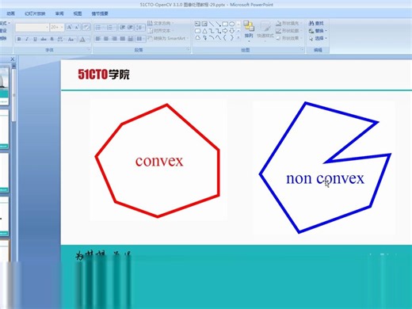Click the Replace button

pos(318,31)
